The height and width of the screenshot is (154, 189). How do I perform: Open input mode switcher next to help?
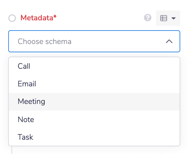168,18
